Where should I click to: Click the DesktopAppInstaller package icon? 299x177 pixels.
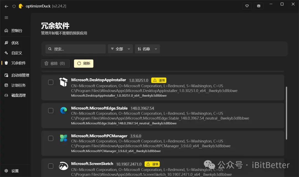coord(63,82)
